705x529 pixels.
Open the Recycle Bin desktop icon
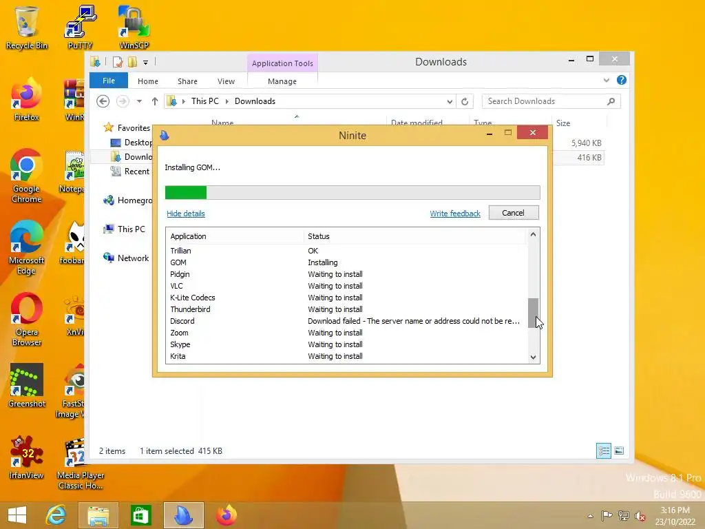(26, 27)
